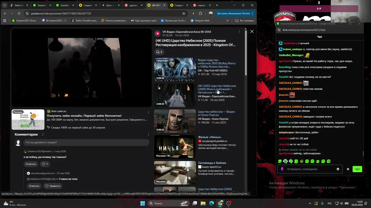Open the tab search dropdown arrow

point(5,5)
